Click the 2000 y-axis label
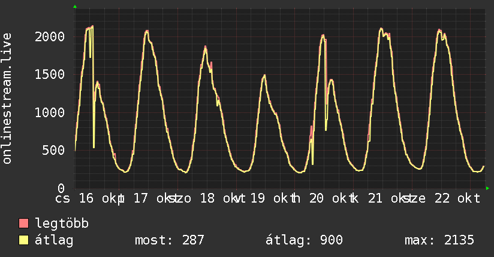This screenshot has width=494, height=257. (50, 37)
